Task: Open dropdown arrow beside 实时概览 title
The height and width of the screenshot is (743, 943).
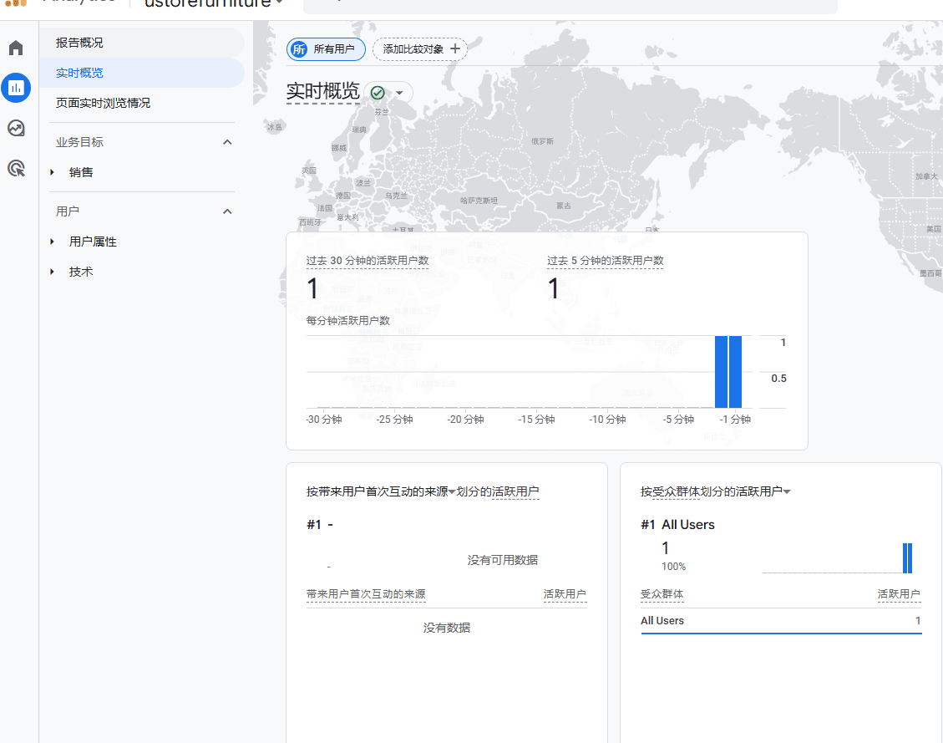Action: point(399,93)
